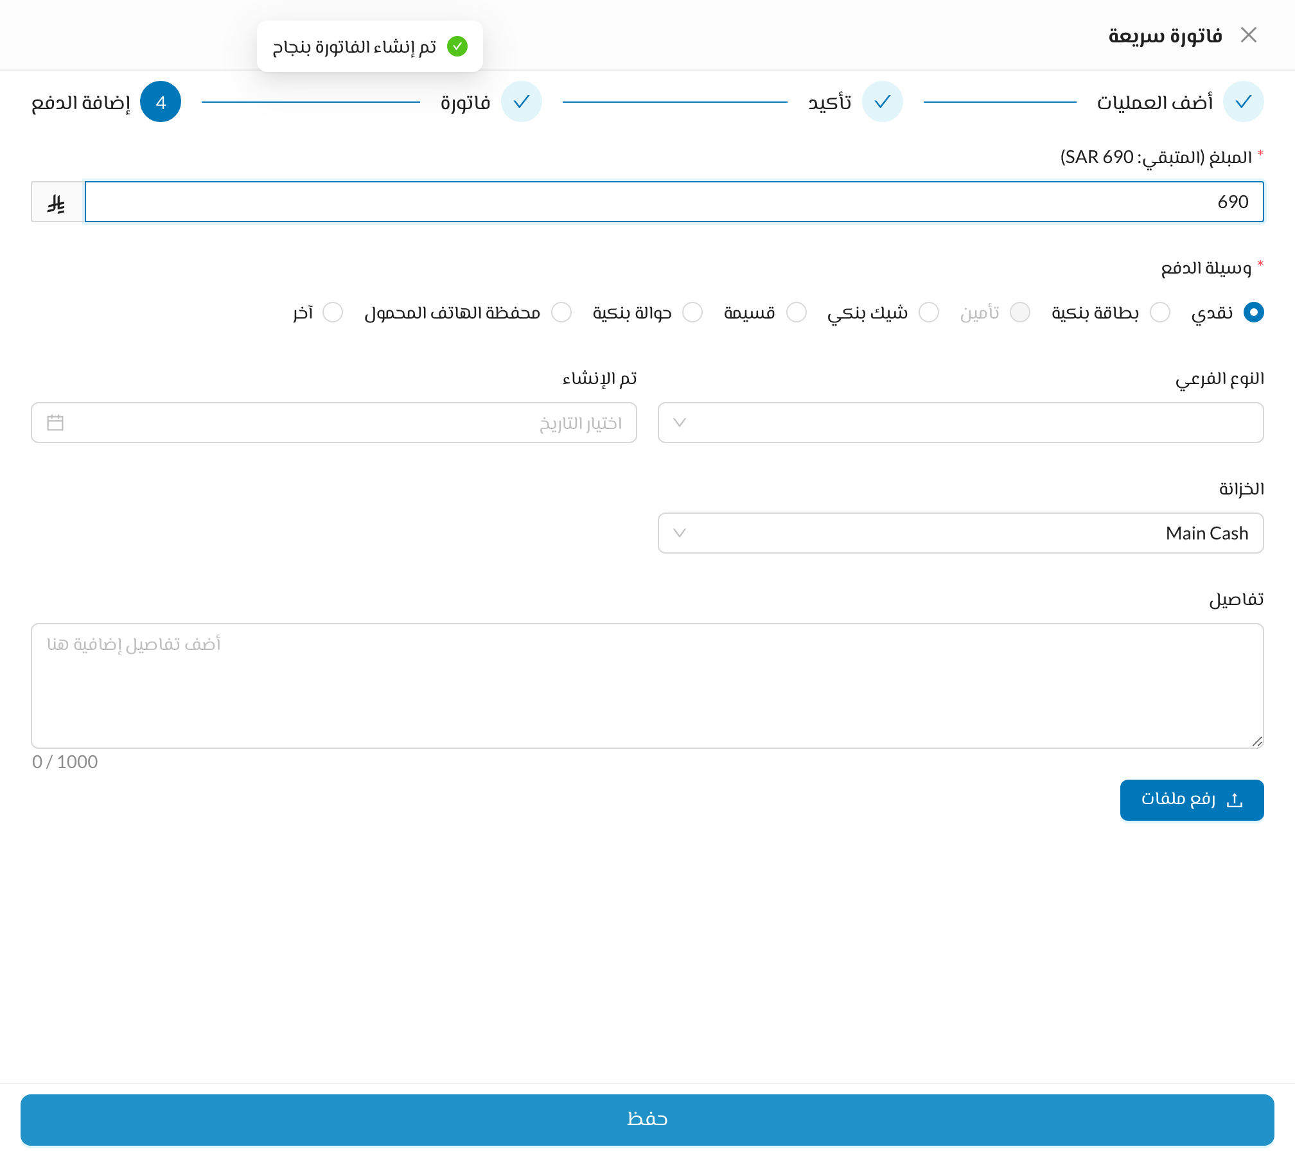
Task: Select حوالة بنكية bank transfer option
Action: 692,312
